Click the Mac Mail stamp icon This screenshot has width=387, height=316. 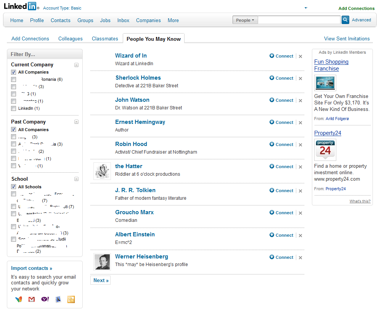[58, 300]
